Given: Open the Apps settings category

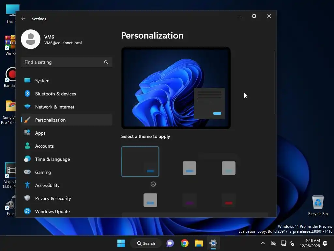Looking at the screenshot, I should click(x=67, y=133).
